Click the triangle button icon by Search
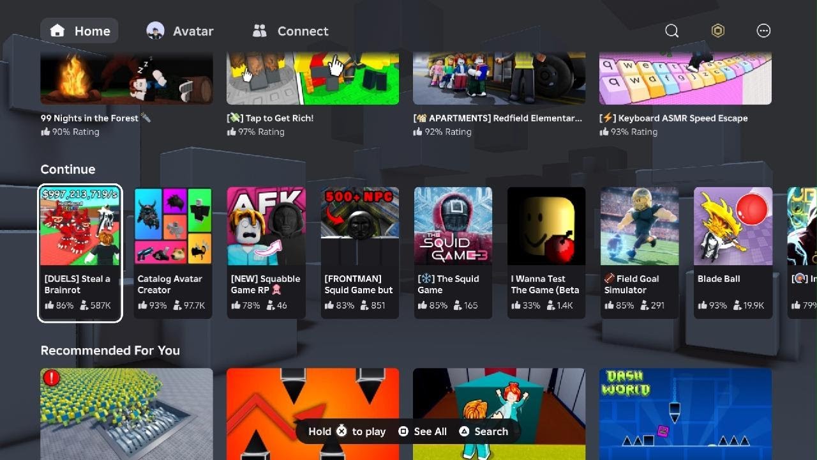The image size is (817, 460). click(x=464, y=431)
